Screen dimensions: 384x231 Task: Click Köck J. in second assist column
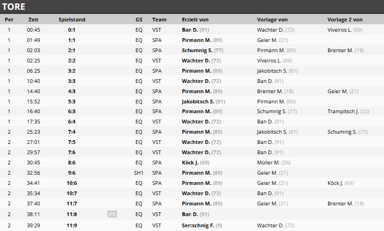(337, 183)
